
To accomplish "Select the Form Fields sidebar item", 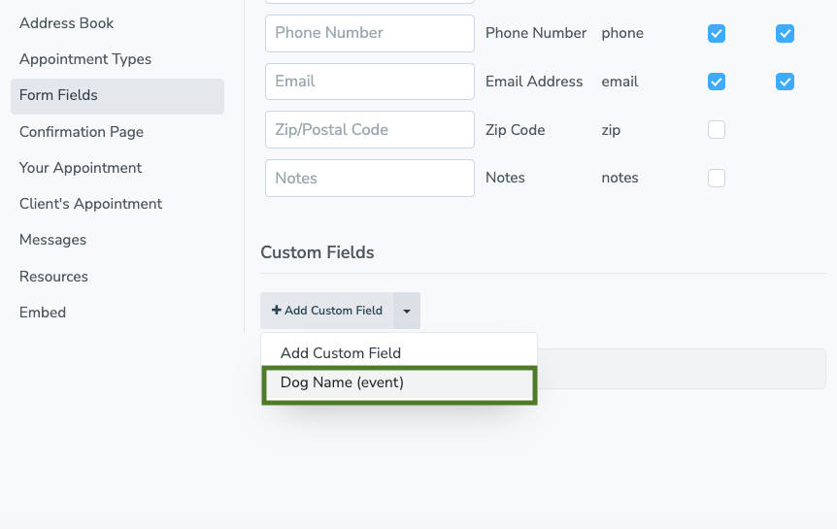I will click(x=117, y=96).
